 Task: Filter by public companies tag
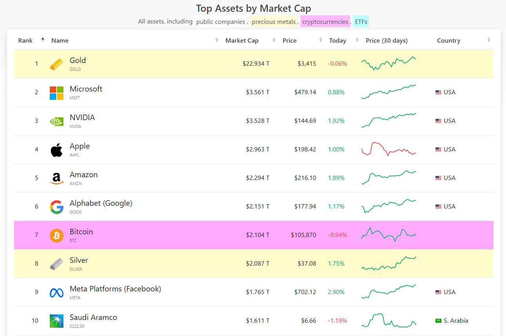point(220,22)
